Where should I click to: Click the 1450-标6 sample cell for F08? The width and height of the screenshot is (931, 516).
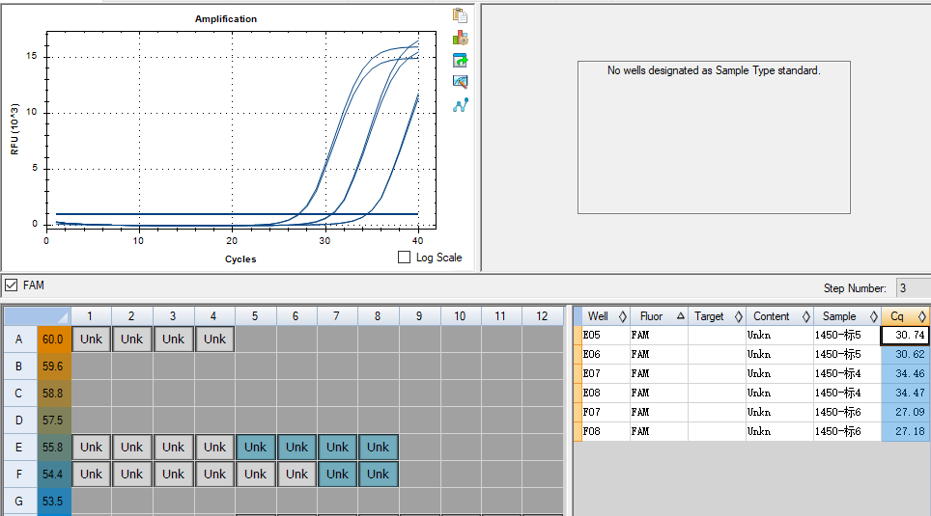pos(847,431)
